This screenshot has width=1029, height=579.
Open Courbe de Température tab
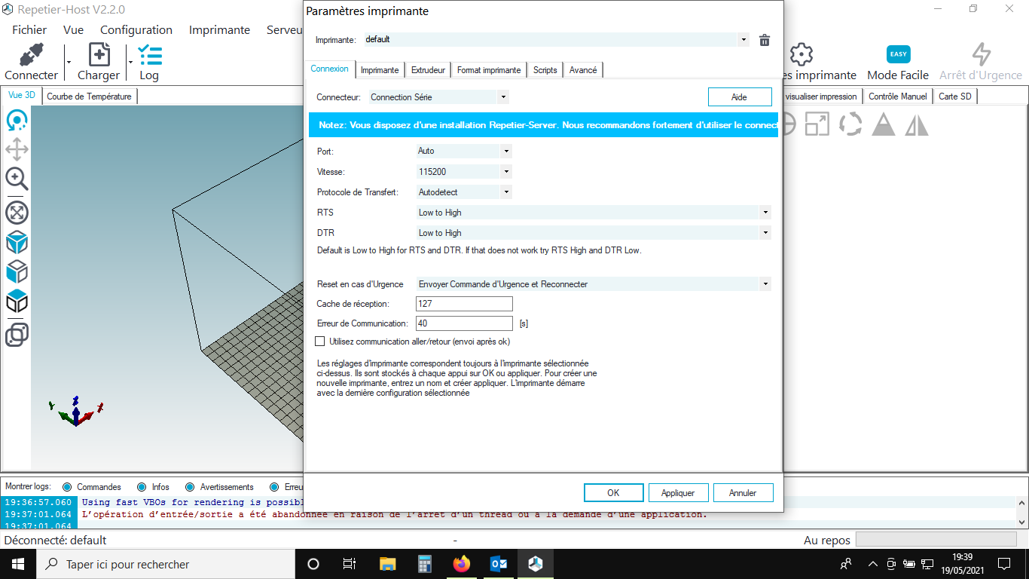point(89,96)
